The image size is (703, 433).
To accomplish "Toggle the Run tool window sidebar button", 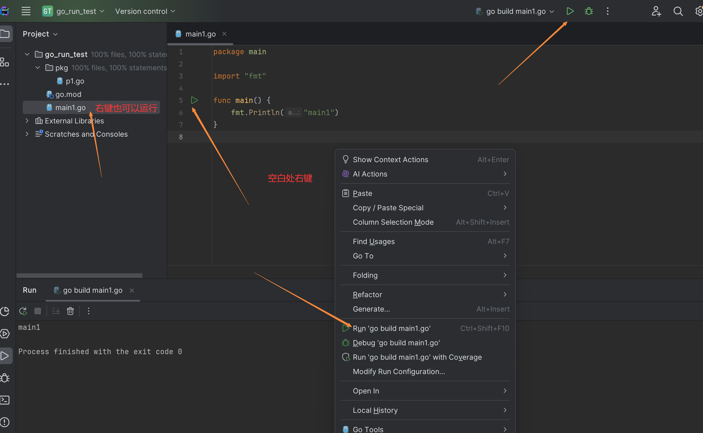I will [5, 356].
